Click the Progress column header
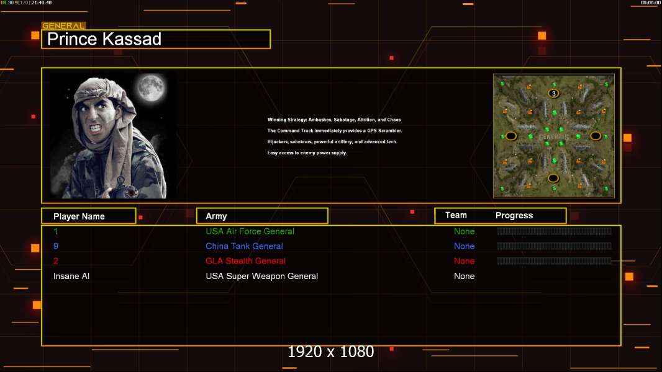 tap(514, 215)
